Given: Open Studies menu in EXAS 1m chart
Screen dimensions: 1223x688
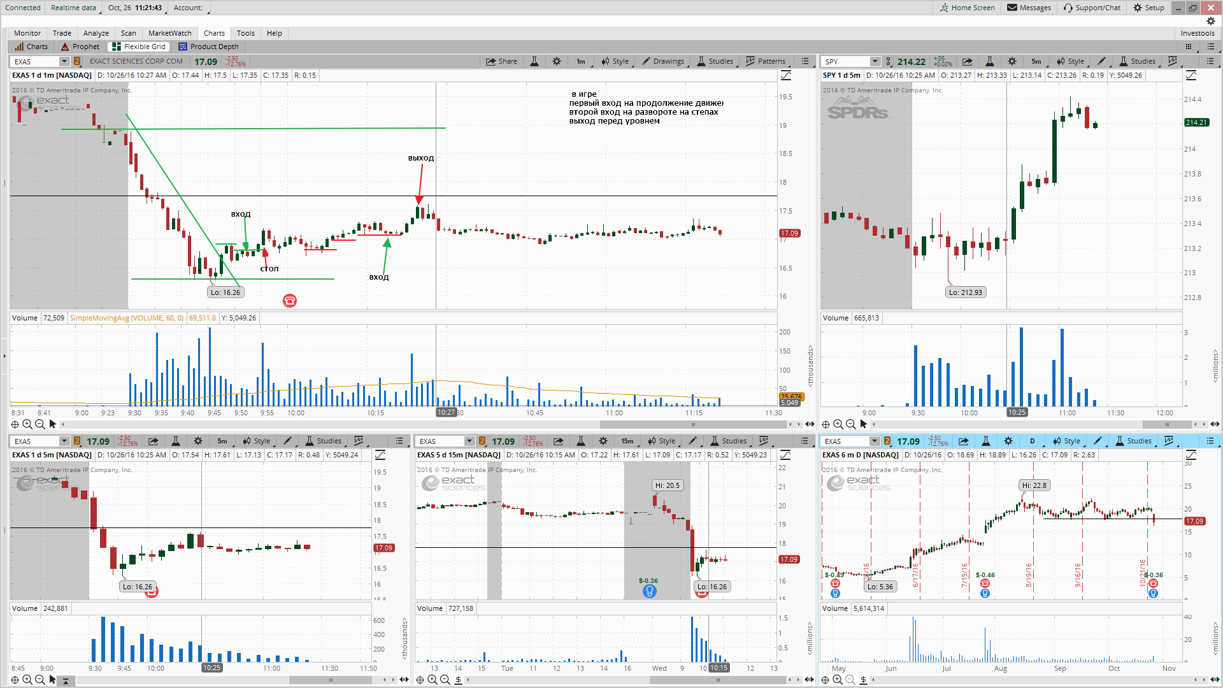Looking at the screenshot, I should pyautogui.click(x=715, y=61).
